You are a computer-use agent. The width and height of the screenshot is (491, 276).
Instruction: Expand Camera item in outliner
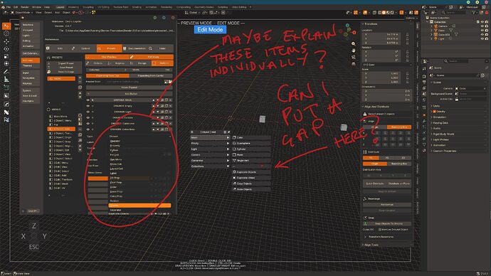[x=431, y=26]
